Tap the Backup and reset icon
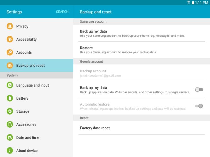The image size is (210, 157). click(x=10, y=65)
